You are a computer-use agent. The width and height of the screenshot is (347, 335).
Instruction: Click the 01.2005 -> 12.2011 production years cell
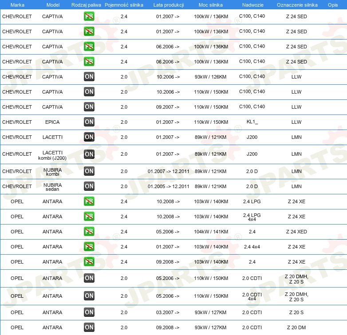click(x=169, y=186)
